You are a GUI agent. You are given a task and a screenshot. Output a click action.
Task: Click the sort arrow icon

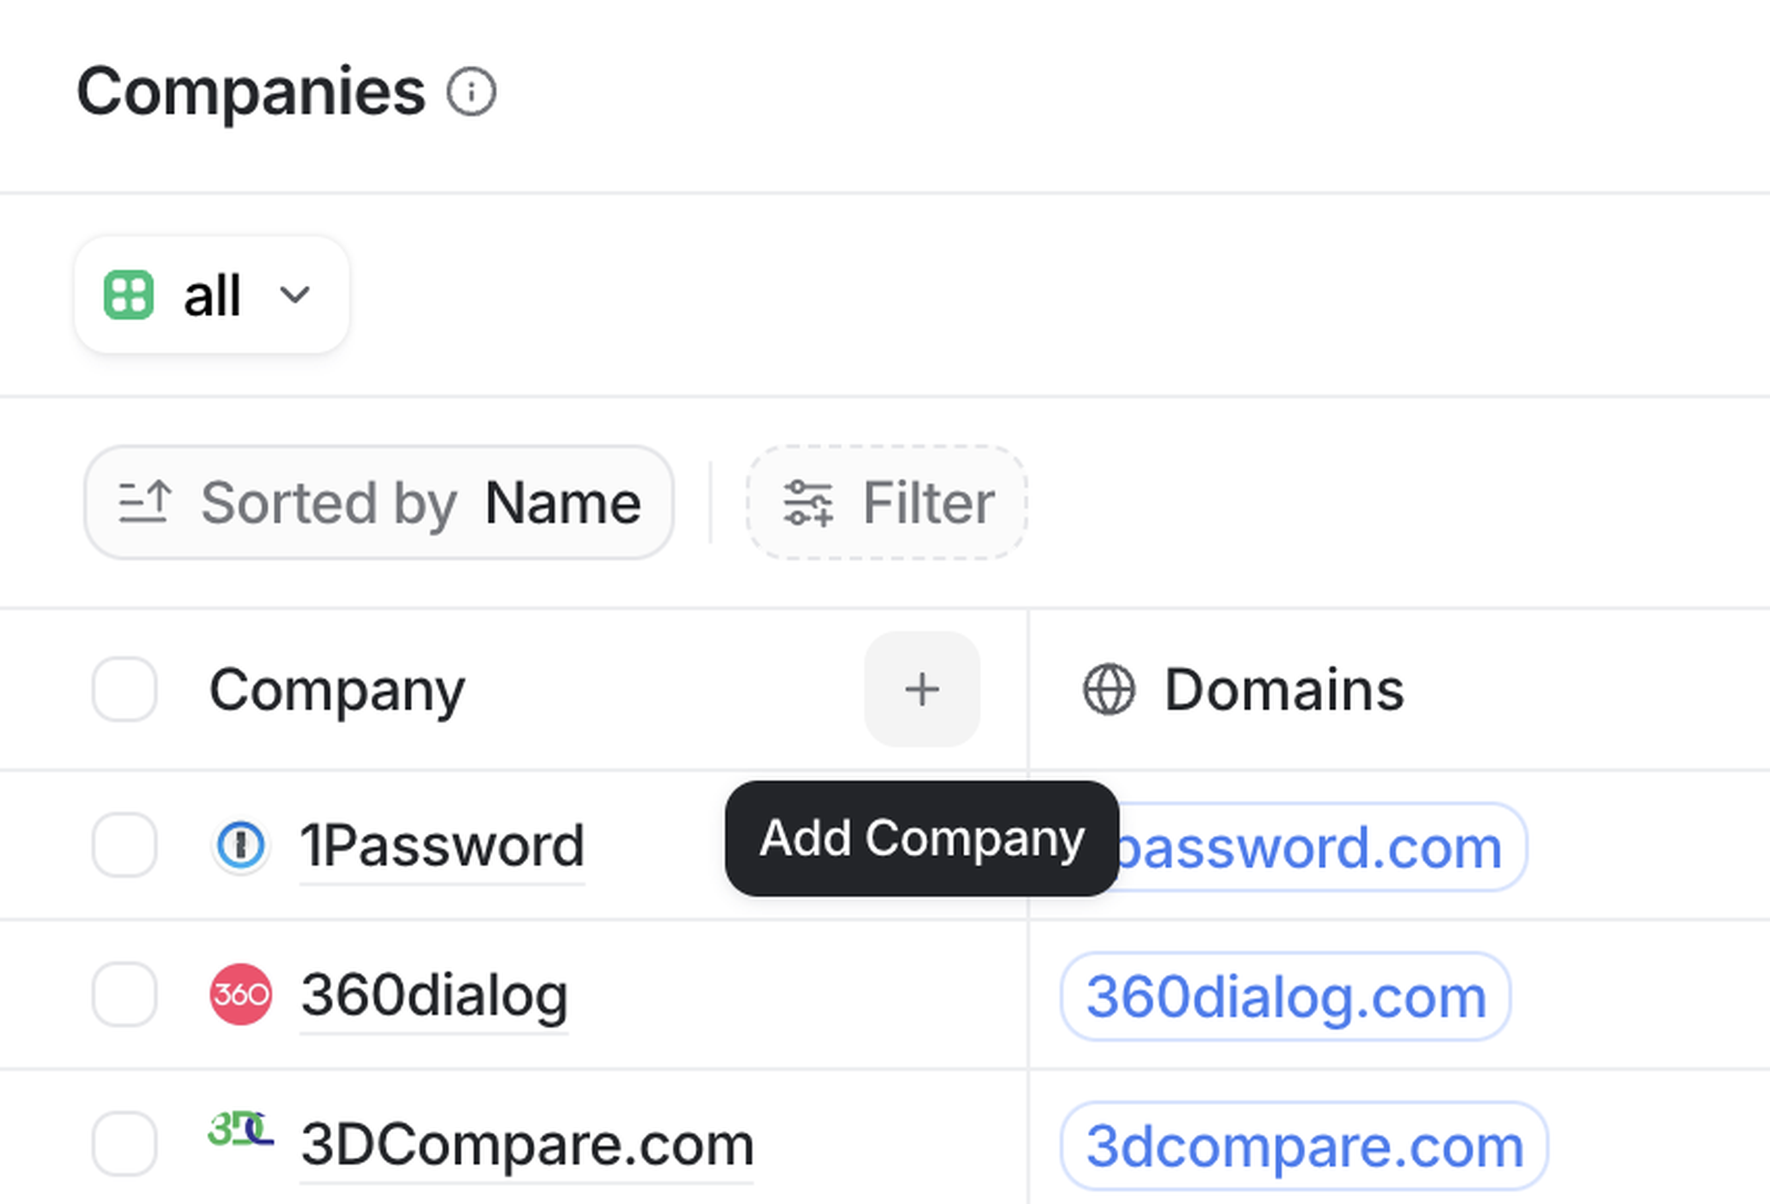[145, 503]
